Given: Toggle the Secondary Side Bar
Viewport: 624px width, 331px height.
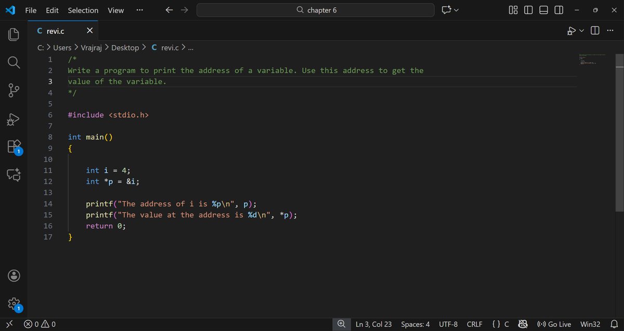Looking at the screenshot, I should pos(558,10).
